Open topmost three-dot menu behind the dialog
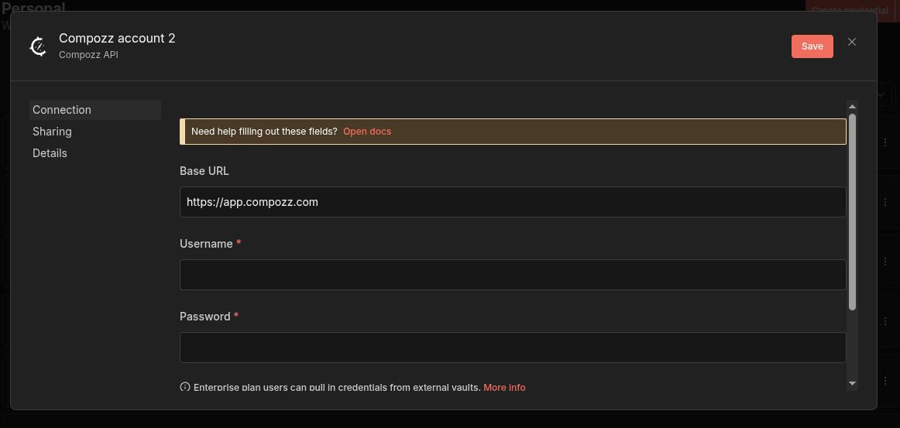The image size is (900, 428). click(x=885, y=142)
